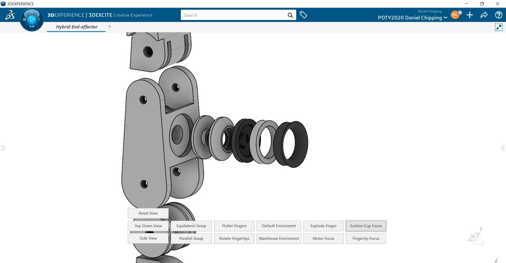
Task: Click the robot axis indicator
Action: [x=475, y=237]
